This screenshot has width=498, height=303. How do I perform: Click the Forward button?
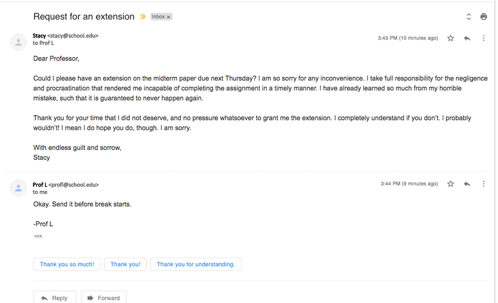104,298
